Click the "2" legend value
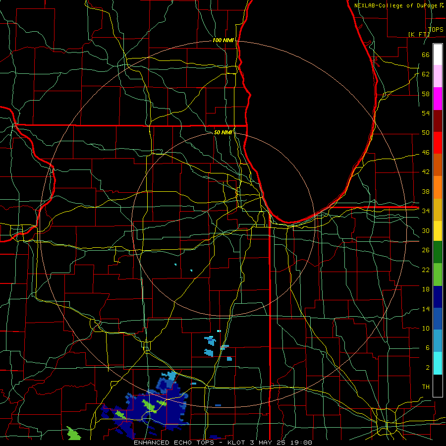Viewport: 446px width, 446px height. (x=427, y=368)
